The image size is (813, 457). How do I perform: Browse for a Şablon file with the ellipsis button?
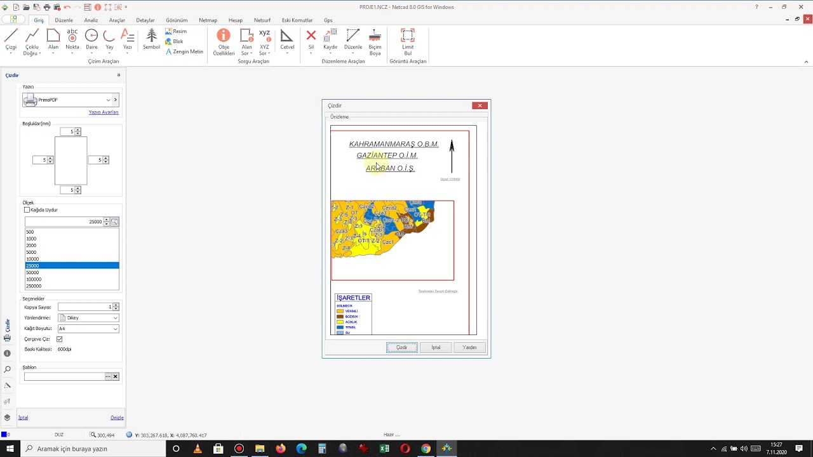[x=108, y=376]
